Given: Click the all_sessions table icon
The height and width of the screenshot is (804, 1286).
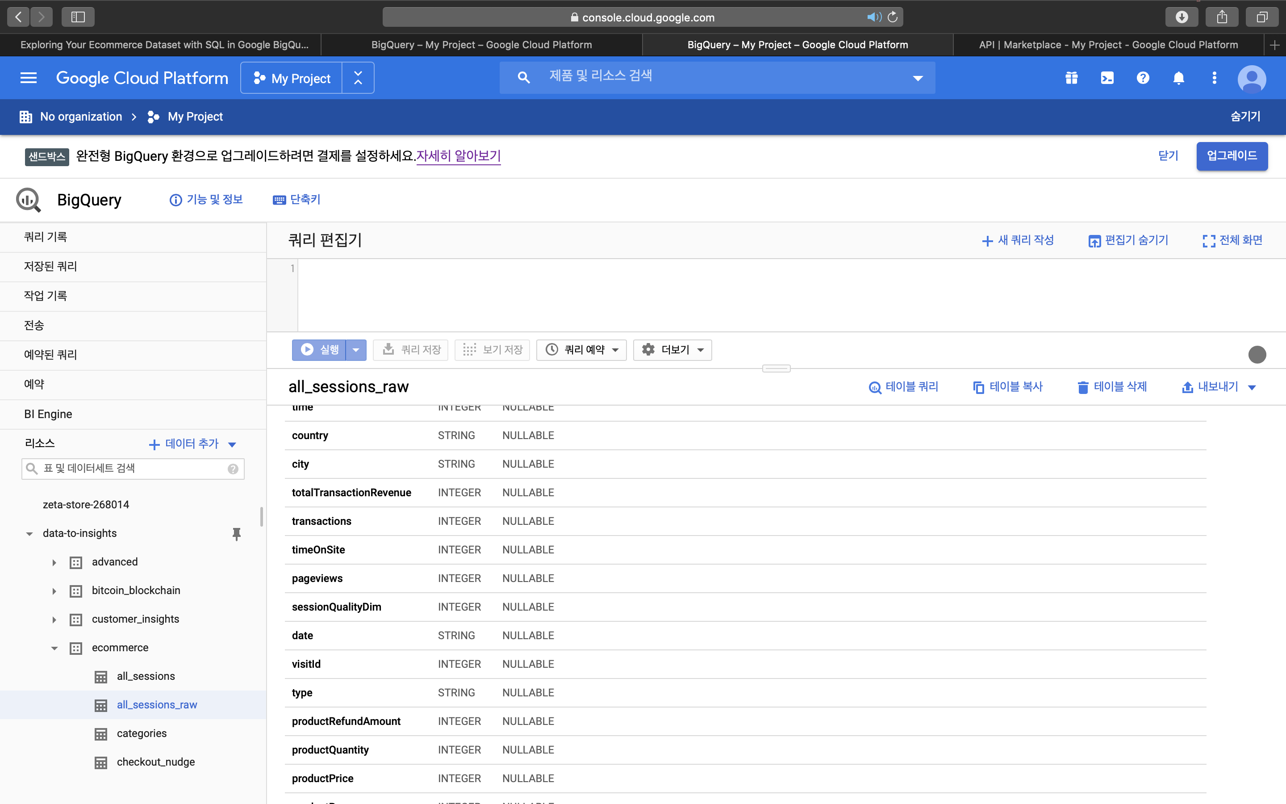Looking at the screenshot, I should coord(101,676).
